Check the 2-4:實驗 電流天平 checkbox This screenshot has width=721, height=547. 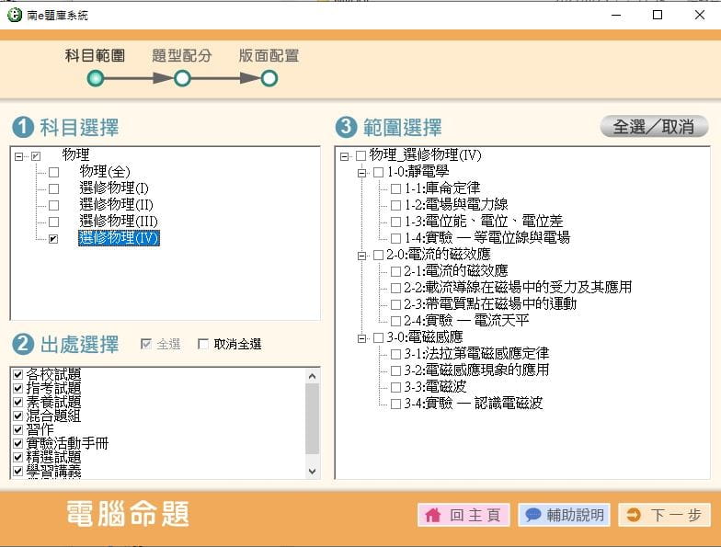[x=395, y=321]
